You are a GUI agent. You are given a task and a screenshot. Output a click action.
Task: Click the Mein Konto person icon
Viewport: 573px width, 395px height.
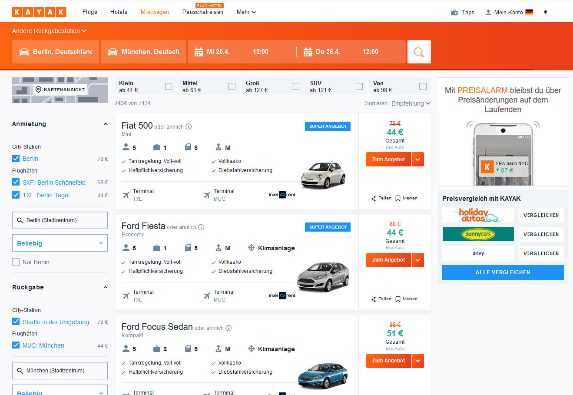488,12
